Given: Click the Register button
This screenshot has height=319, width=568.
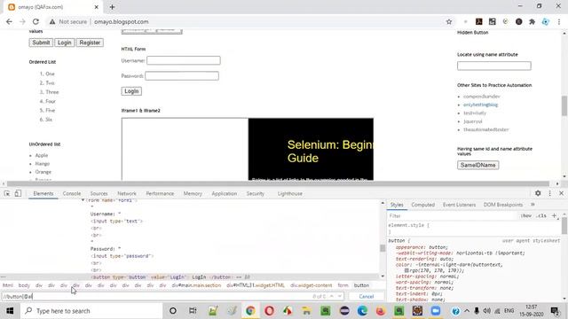Looking at the screenshot, I should pyautogui.click(x=90, y=43).
